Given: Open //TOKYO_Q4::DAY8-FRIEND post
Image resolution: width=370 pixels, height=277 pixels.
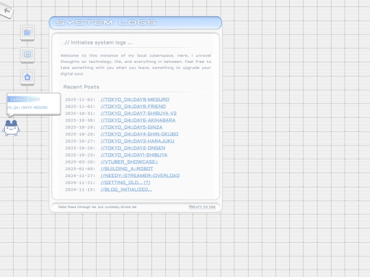Looking at the screenshot, I should click(x=133, y=107).
